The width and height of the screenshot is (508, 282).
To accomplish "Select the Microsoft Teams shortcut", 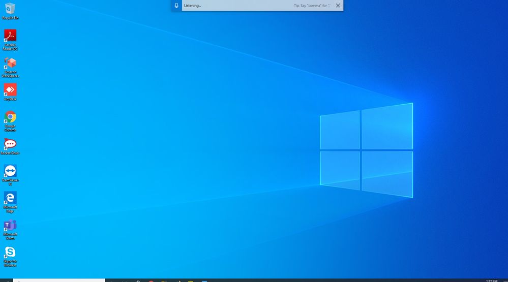I will tap(10, 230).
